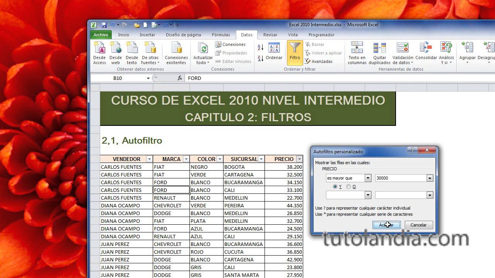Switch to the Programador tab
The width and height of the screenshot is (495, 278).
point(321,35)
